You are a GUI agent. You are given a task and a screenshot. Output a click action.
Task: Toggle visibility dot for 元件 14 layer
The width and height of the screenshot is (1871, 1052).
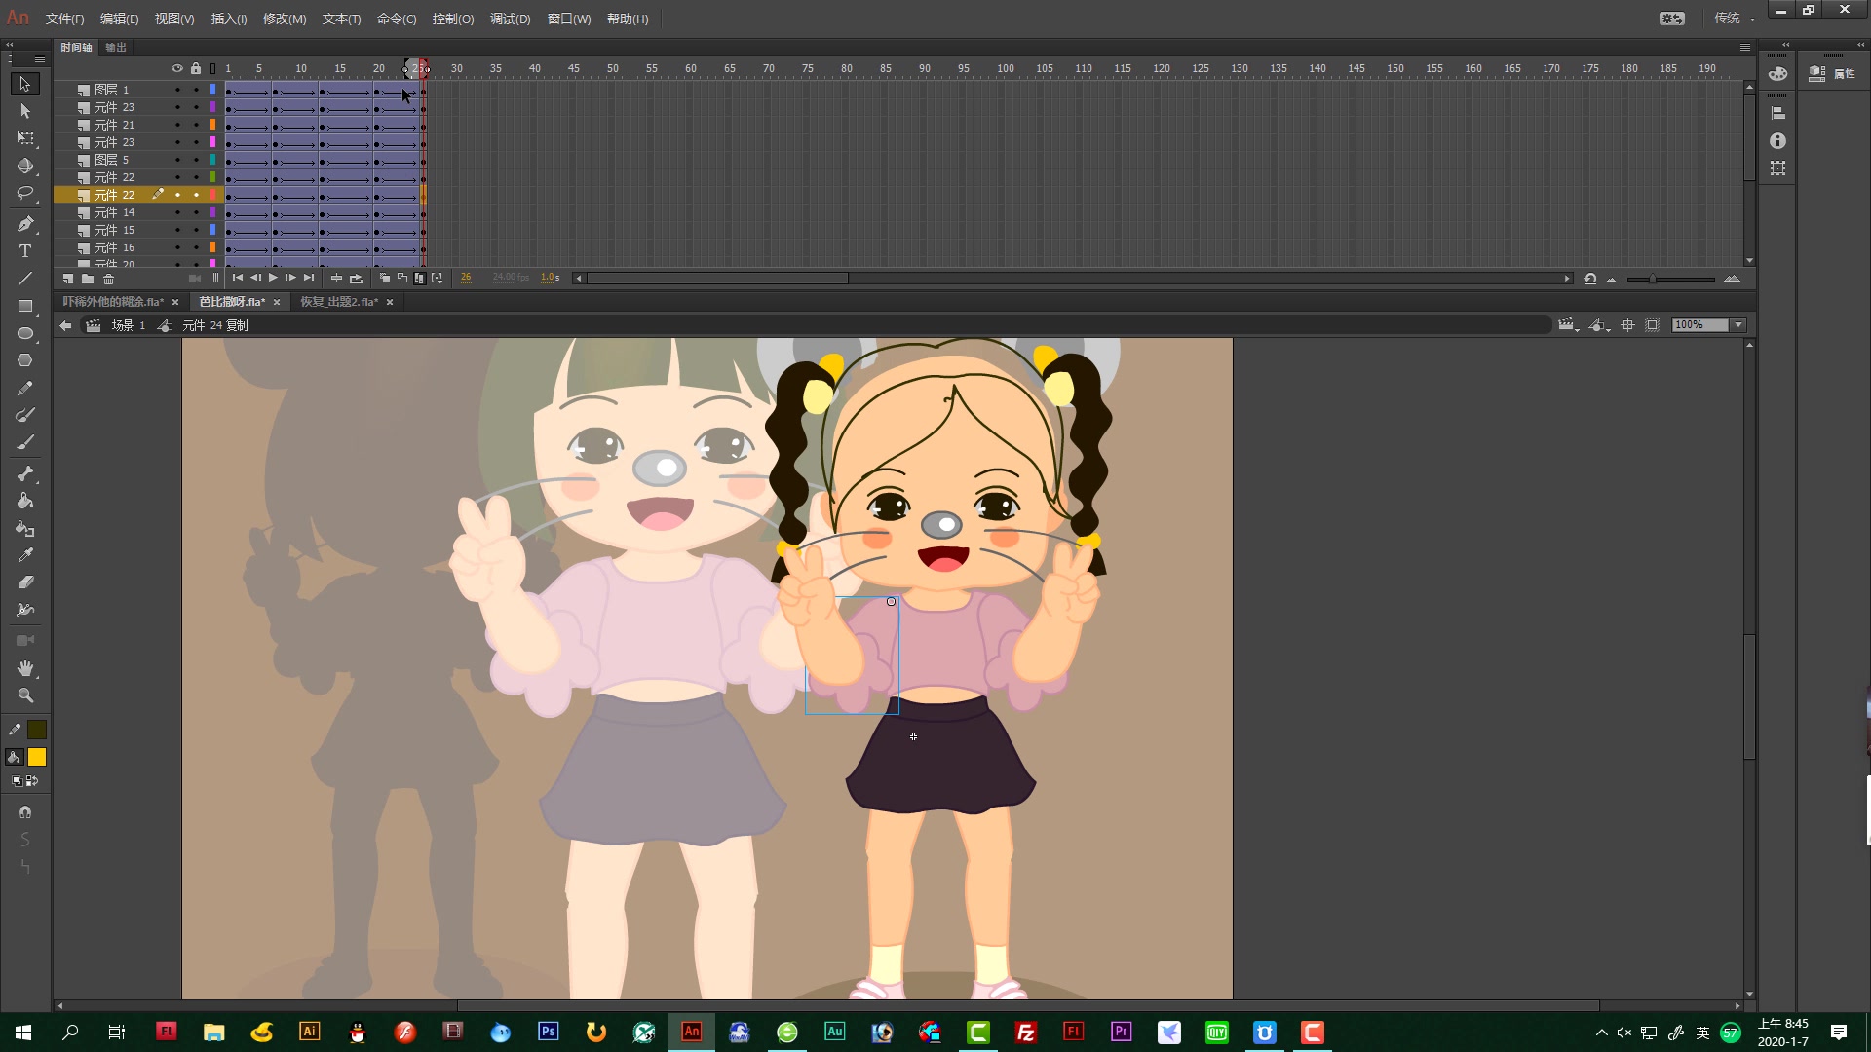[x=177, y=212]
